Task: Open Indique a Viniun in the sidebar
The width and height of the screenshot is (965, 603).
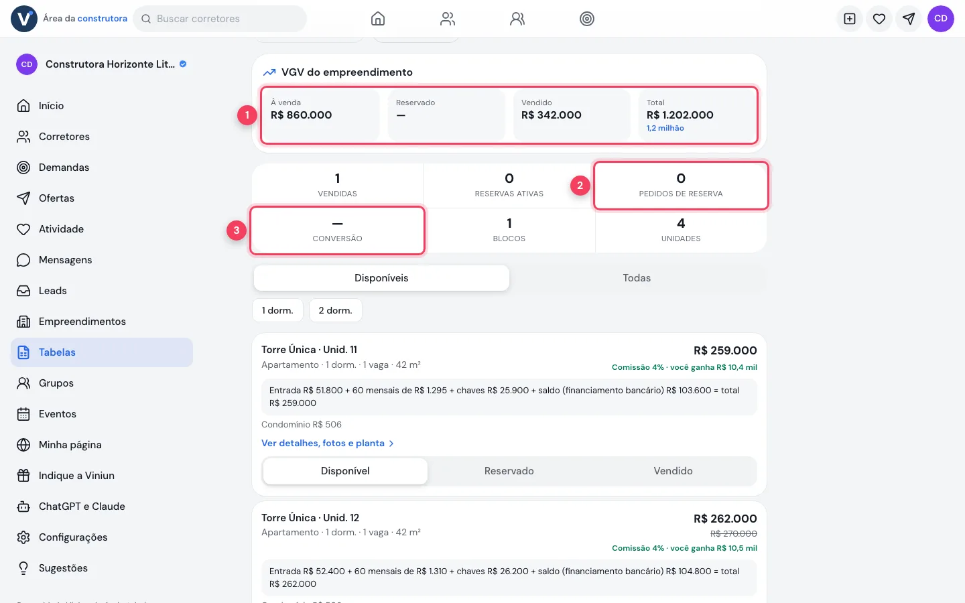Action: point(102,476)
